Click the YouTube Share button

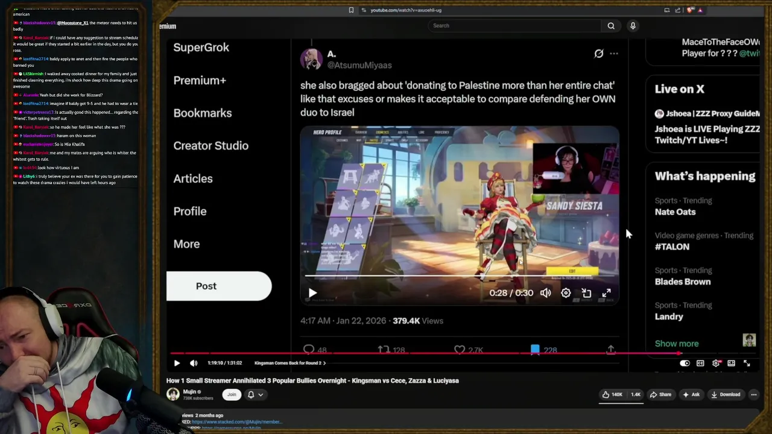(660, 395)
